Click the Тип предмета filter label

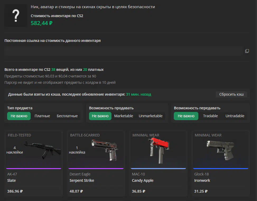20,108
